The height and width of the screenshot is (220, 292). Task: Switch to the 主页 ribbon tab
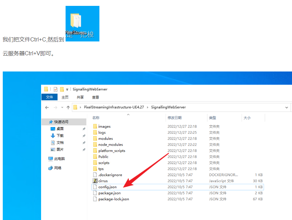[65, 97]
